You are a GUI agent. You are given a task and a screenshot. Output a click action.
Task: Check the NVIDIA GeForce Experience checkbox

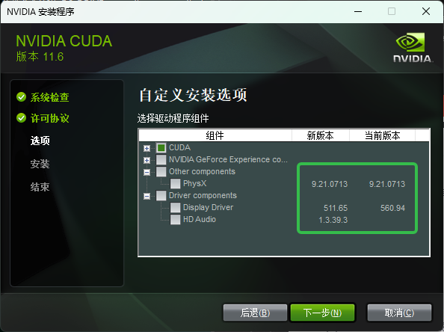pos(161,160)
